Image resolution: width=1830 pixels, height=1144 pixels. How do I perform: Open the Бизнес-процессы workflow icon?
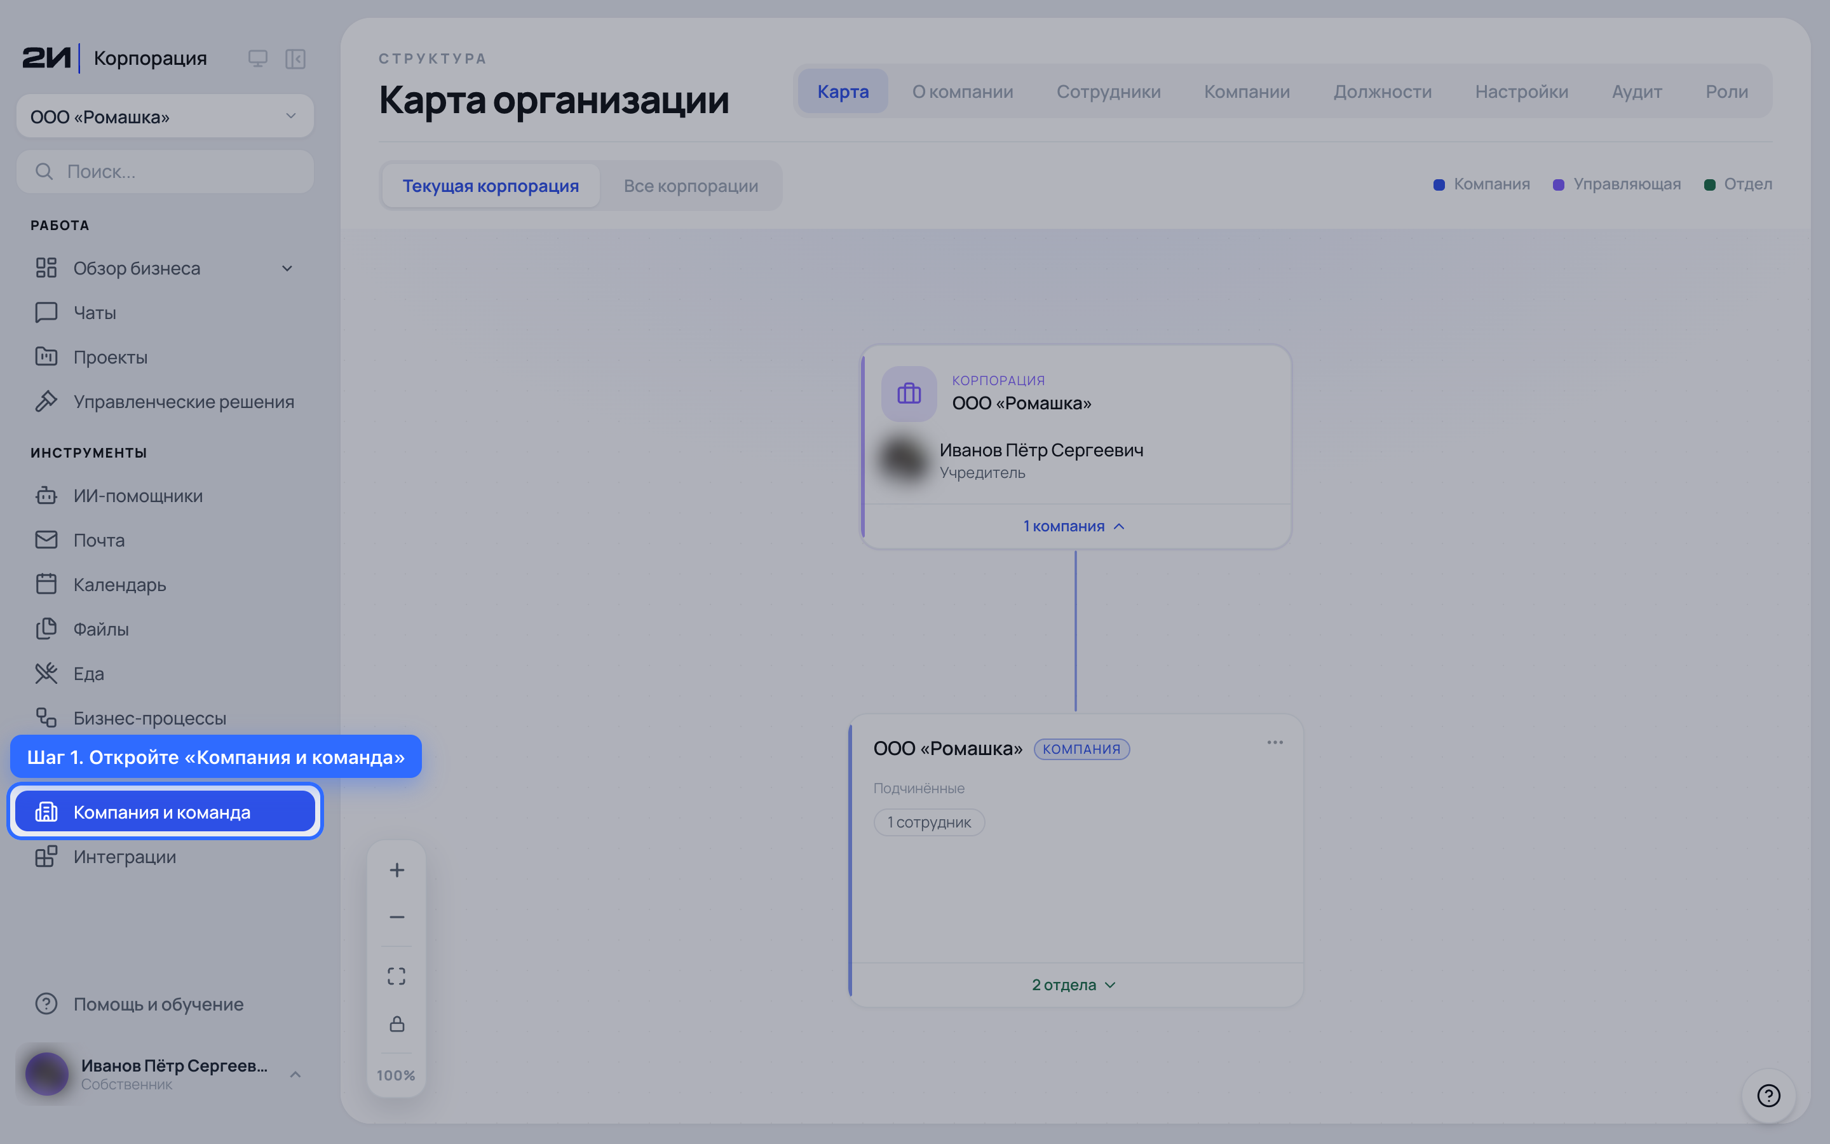point(46,718)
